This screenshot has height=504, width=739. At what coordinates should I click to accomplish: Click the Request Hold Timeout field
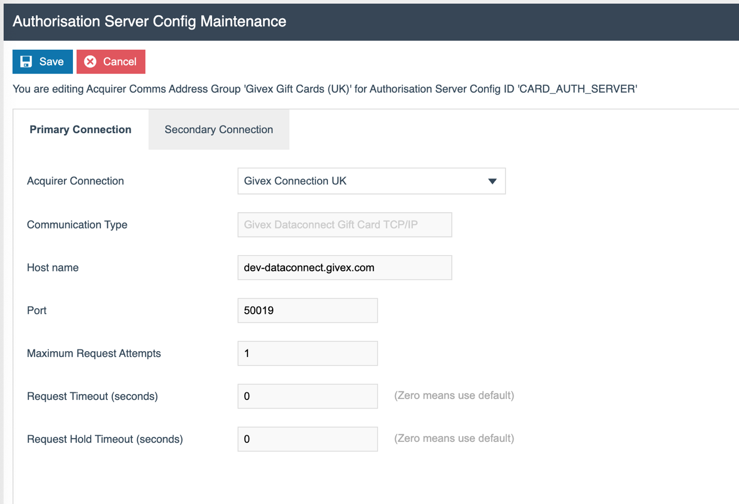pyautogui.click(x=307, y=439)
